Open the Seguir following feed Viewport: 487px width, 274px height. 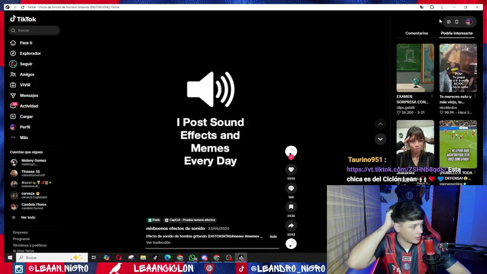21,64
